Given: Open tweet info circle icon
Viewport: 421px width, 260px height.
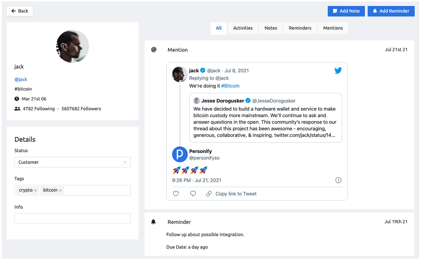Looking at the screenshot, I should [x=338, y=180].
